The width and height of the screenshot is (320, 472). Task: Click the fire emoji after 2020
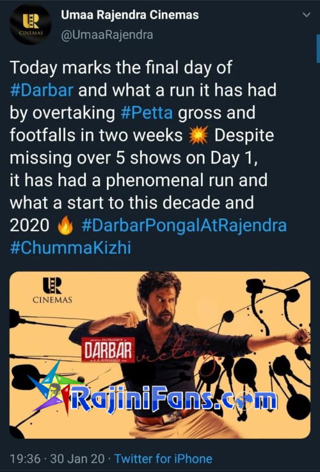coord(65,226)
